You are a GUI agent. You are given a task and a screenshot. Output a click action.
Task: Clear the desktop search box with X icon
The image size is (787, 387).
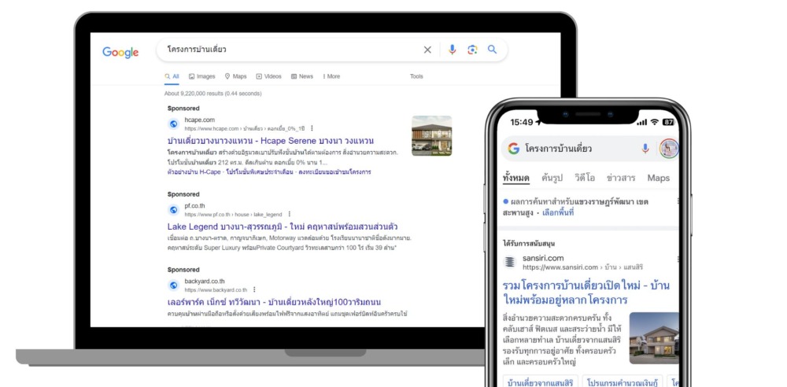pos(427,50)
